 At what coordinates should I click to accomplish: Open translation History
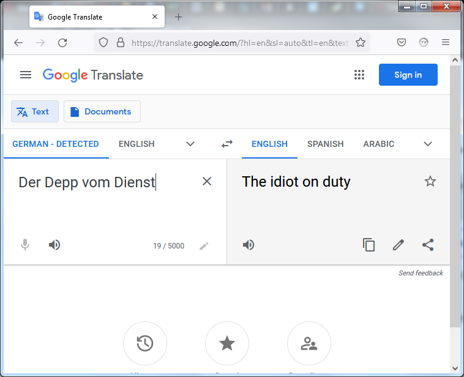tap(145, 343)
